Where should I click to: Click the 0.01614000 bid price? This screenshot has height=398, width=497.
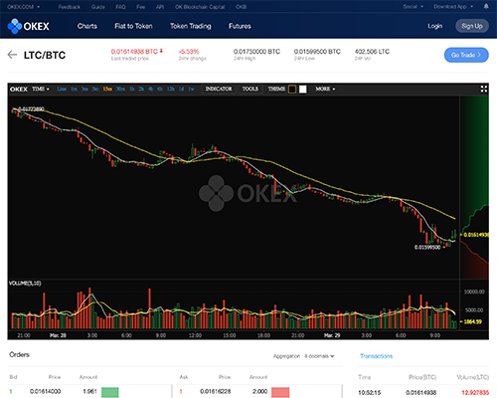tap(46, 392)
